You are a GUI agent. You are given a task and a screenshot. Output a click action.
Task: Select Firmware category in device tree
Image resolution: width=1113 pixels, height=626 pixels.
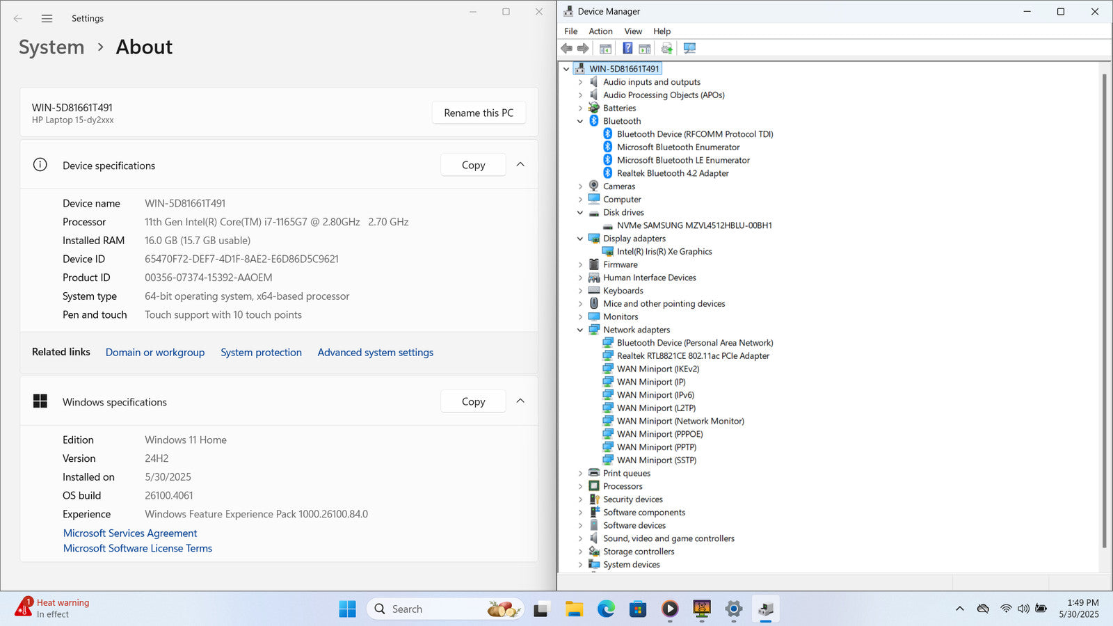pos(620,265)
